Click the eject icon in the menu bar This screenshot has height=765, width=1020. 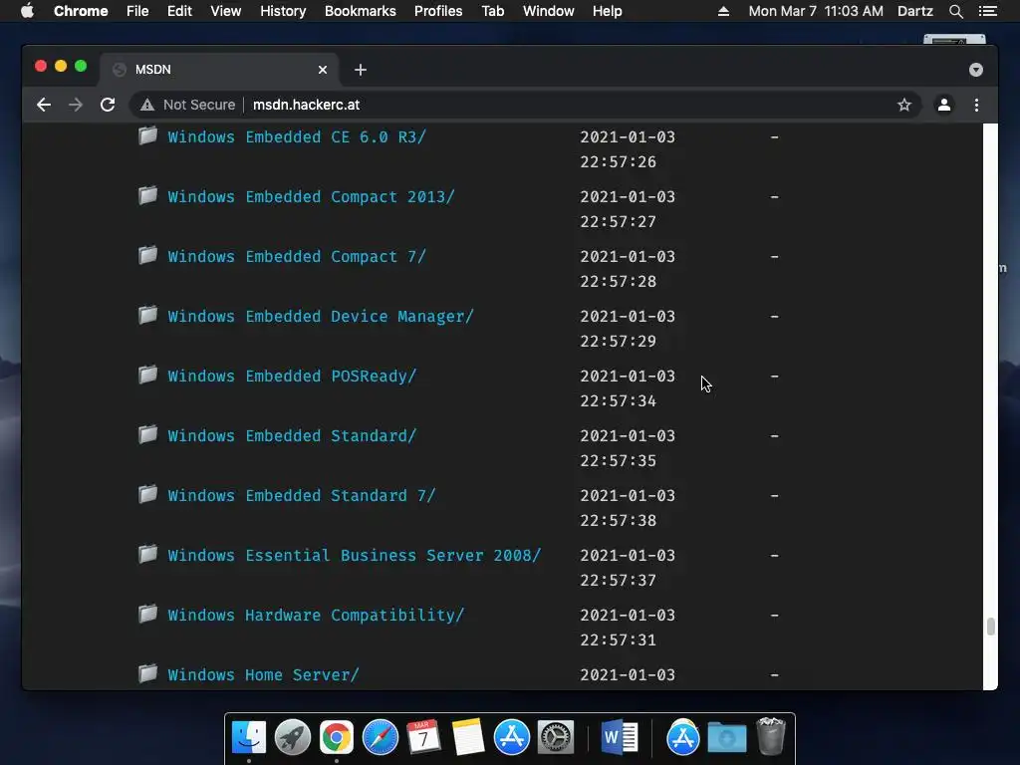723,11
